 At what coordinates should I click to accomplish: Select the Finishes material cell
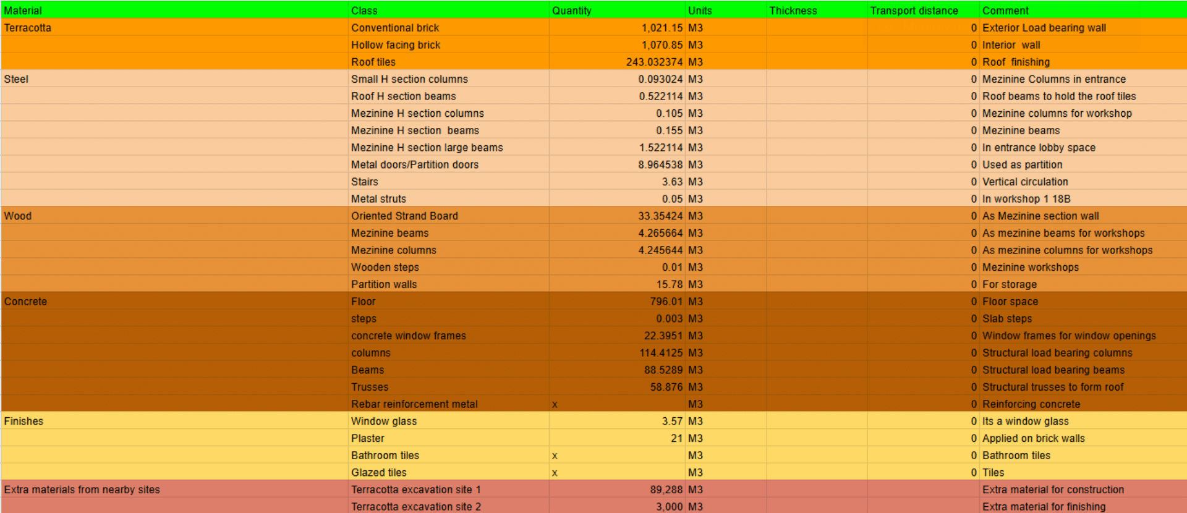point(175,421)
